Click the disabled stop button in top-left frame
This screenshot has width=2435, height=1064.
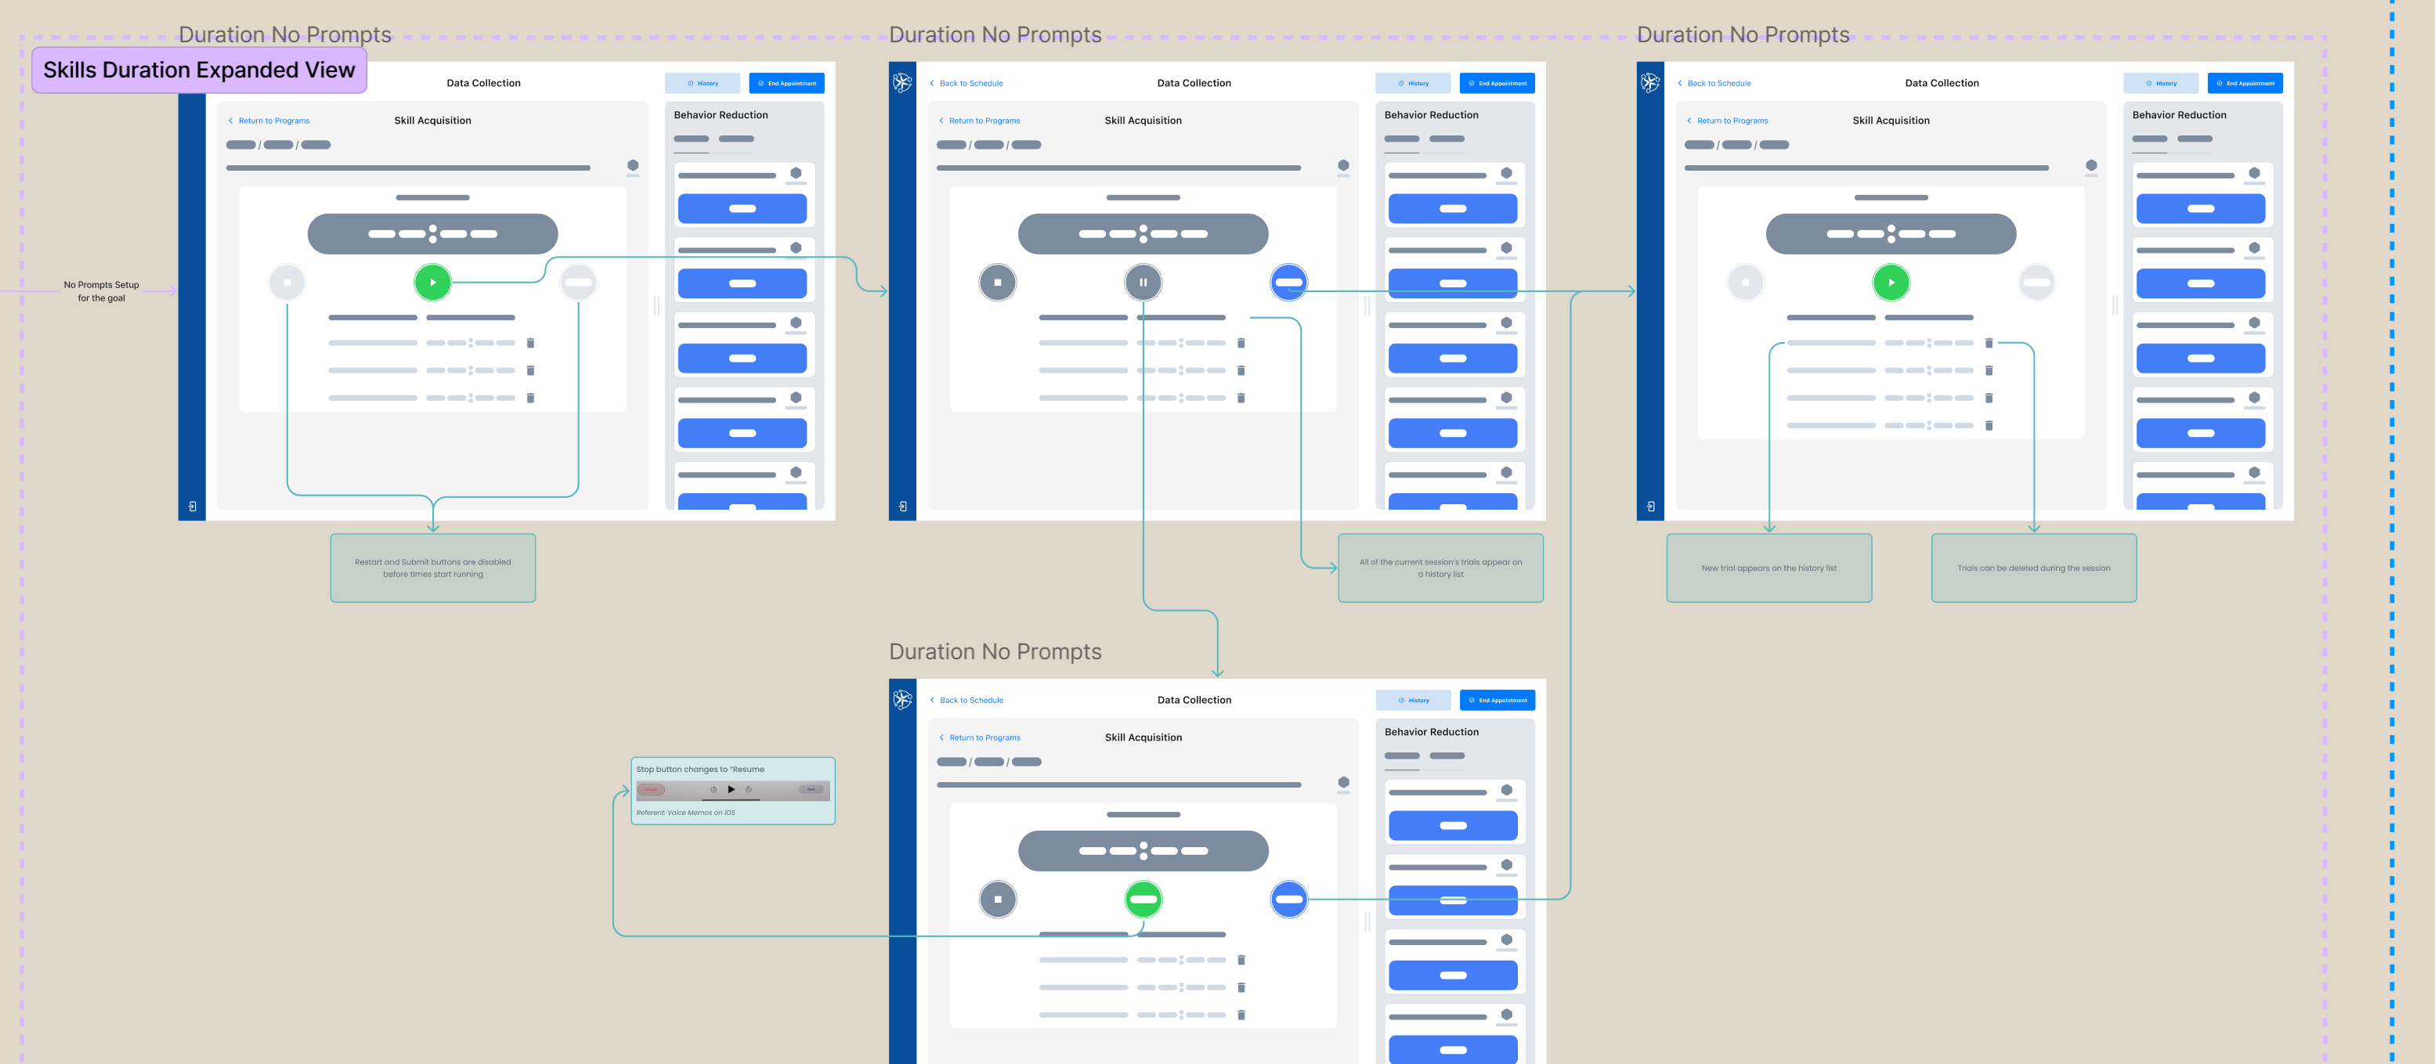tap(287, 282)
